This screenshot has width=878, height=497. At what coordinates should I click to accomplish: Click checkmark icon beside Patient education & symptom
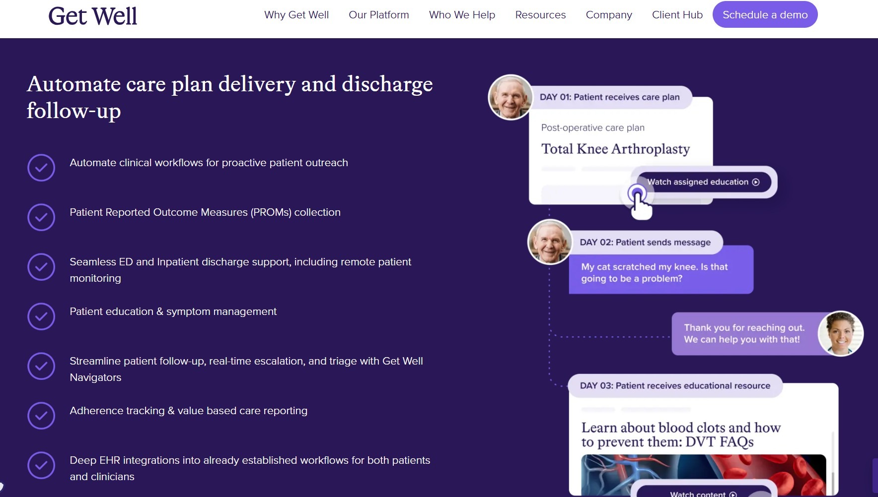pos(41,316)
